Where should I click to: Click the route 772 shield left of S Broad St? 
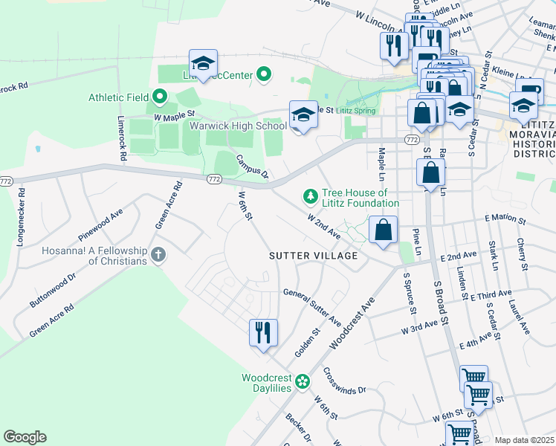click(412, 140)
